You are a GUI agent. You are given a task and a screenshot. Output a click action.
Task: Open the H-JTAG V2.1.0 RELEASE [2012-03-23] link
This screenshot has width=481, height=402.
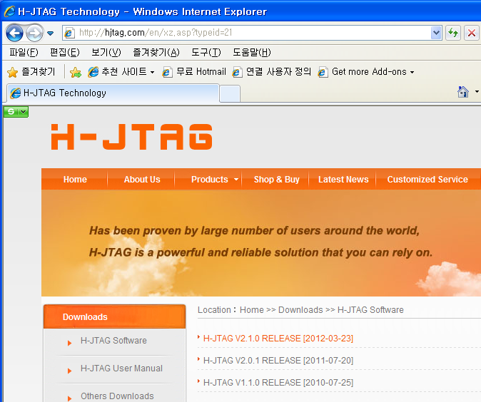click(x=278, y=339)
